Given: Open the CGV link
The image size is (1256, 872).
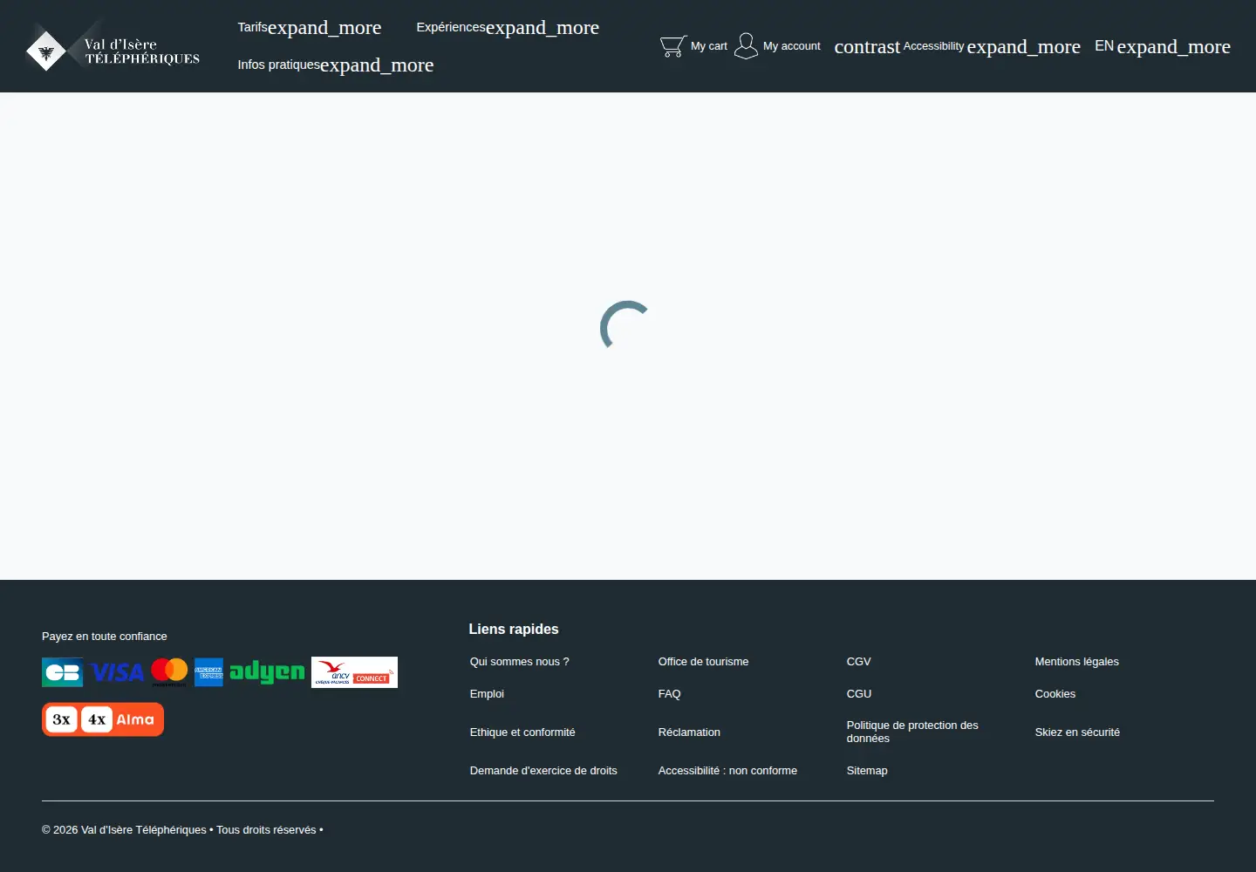Looking at the screenshot, I should 858,662.
